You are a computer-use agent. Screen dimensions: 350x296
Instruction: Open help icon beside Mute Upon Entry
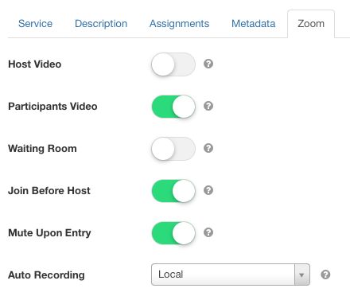tap(208, 232)
